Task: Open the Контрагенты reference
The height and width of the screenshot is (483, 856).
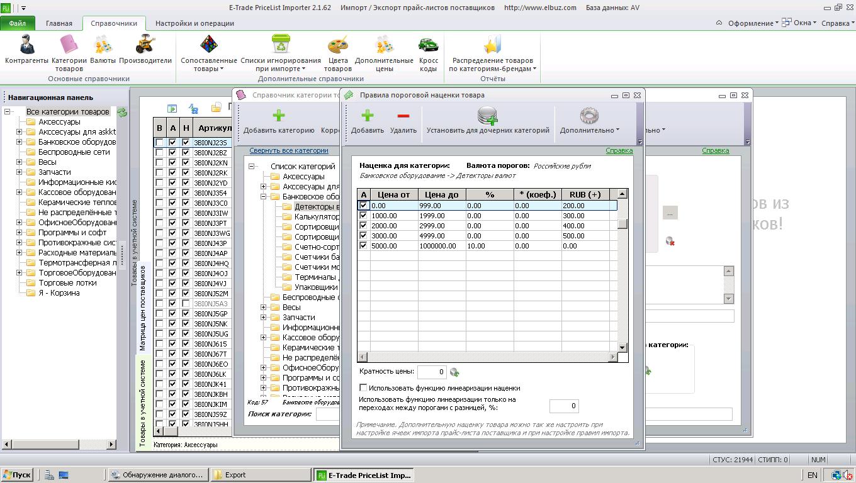Action: tap(26, 50)
